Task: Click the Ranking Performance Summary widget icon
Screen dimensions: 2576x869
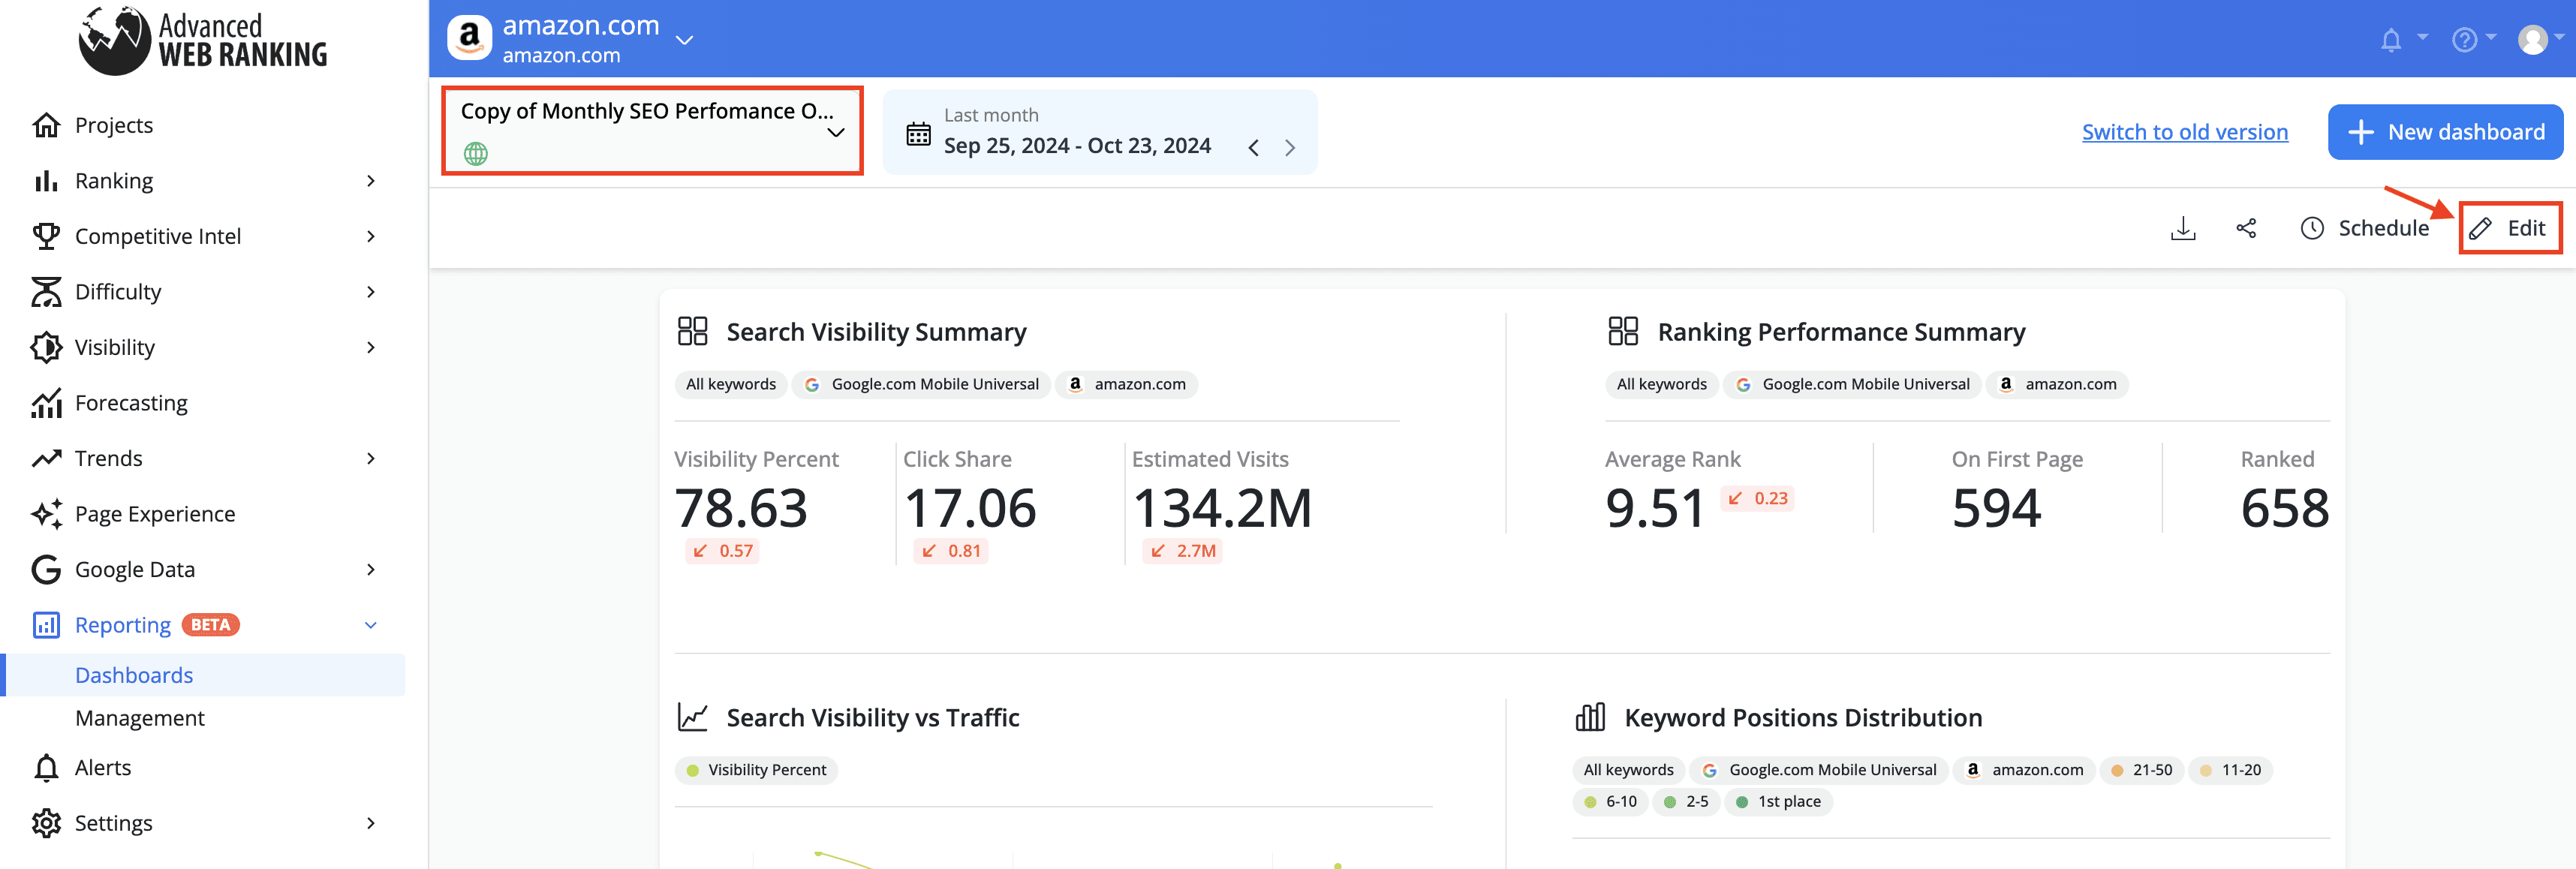Action: (1623, 331)
